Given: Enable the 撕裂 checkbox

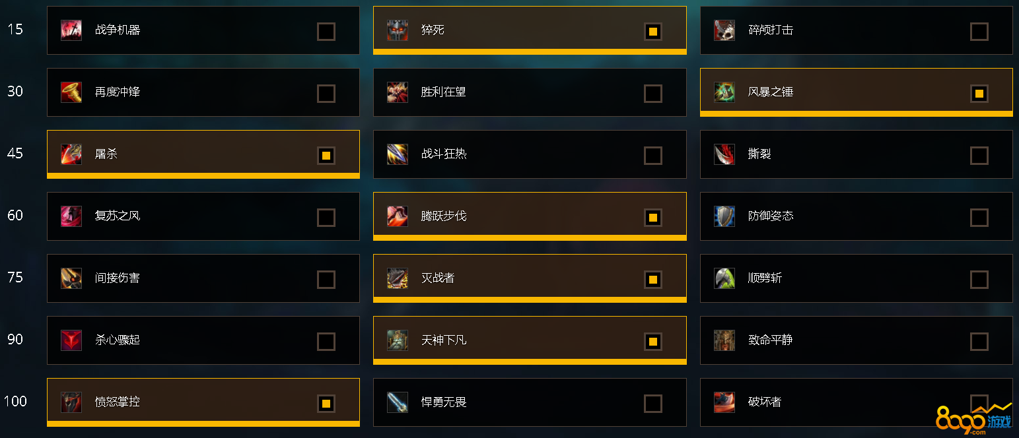Looking at the screenshot, I should pos(979,156).
